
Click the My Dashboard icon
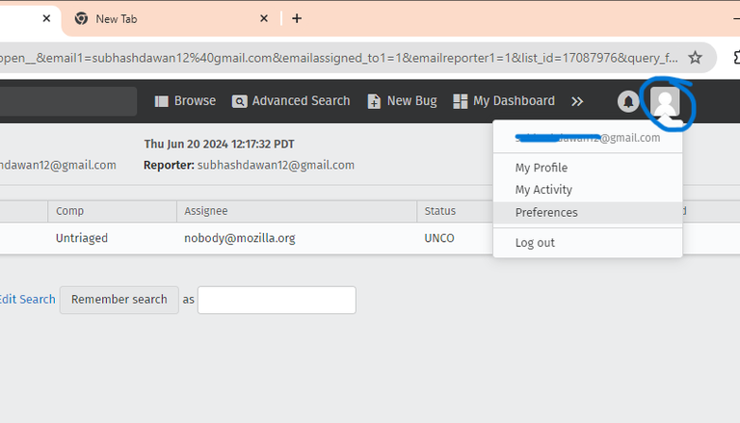pyautogui.click(x=461, y=101)
